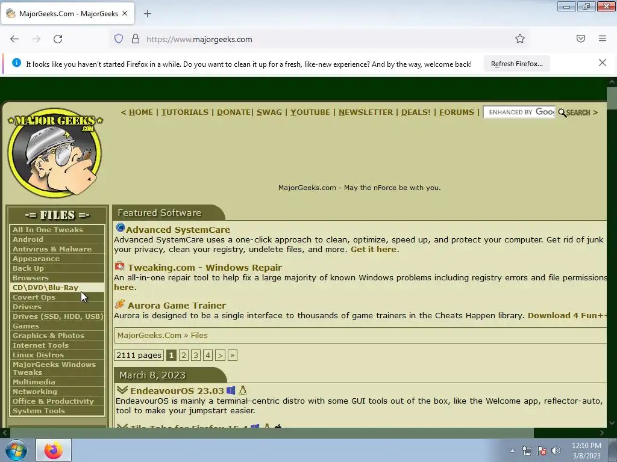Open the SWAG menu link
Viewport: 617px width, 462px height.
pyautogui.click(x=269, y=112)
